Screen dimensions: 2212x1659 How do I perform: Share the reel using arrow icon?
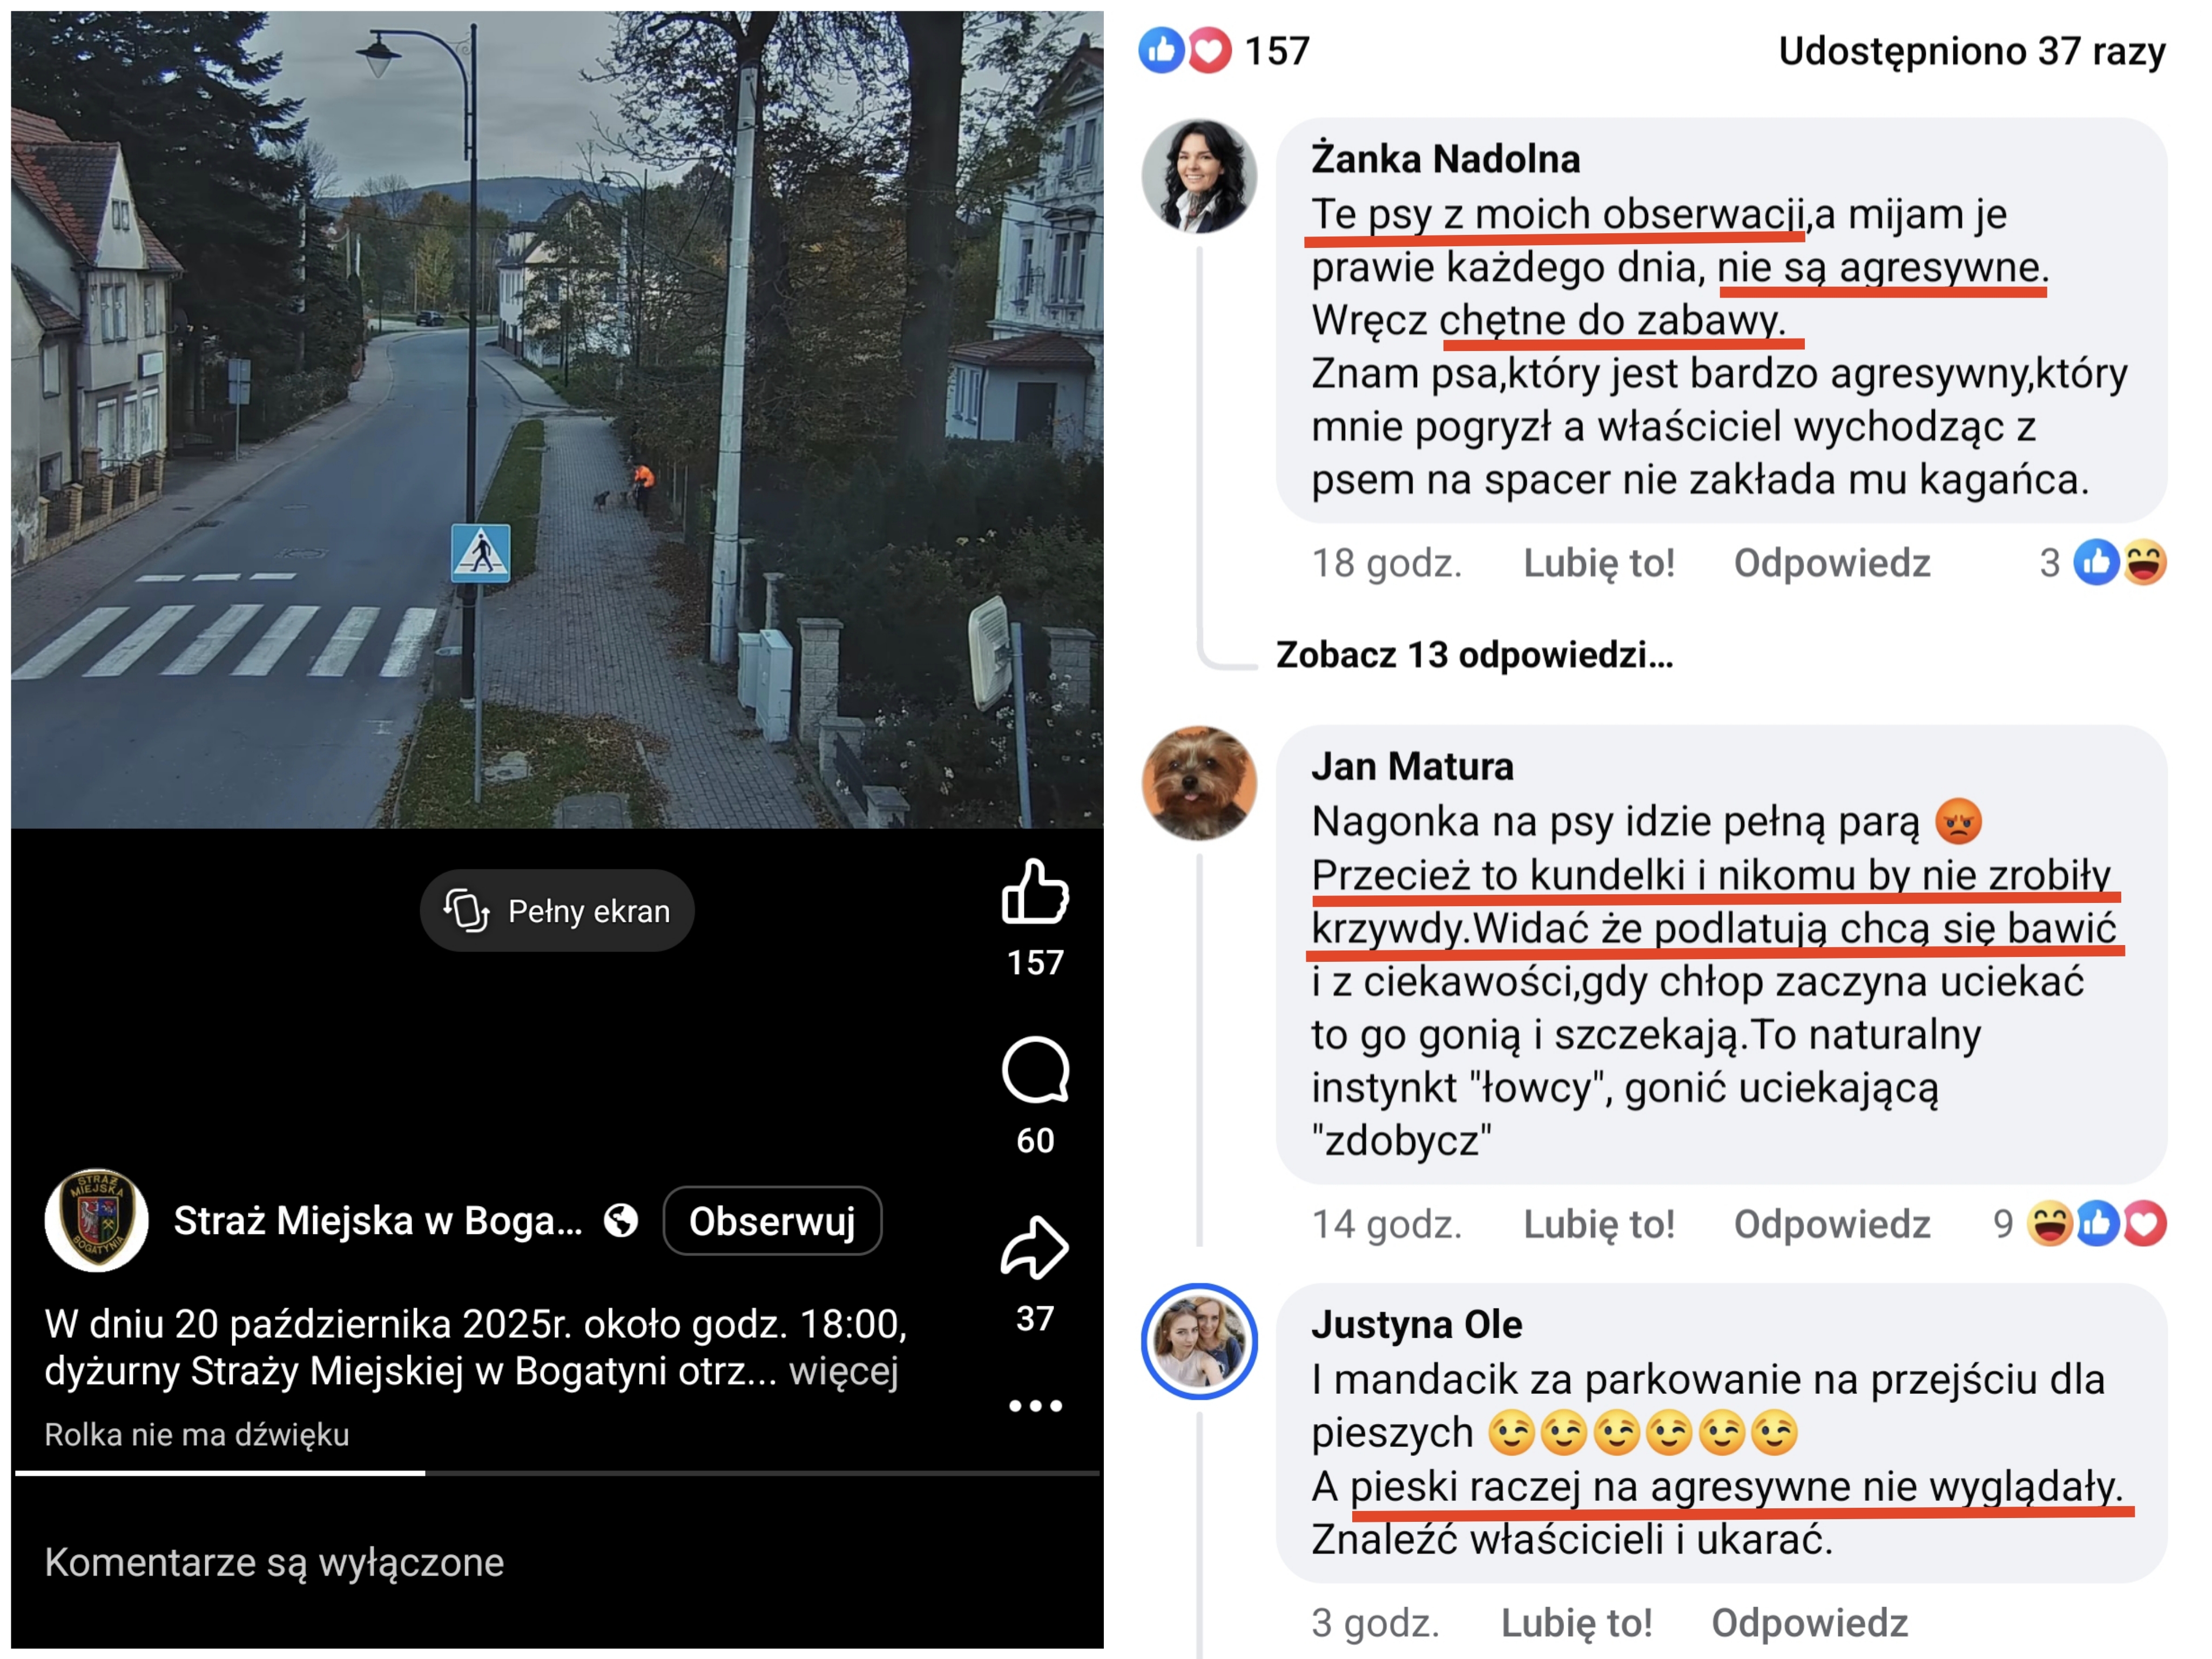pyautogui.click(x=1035, y=1247)
